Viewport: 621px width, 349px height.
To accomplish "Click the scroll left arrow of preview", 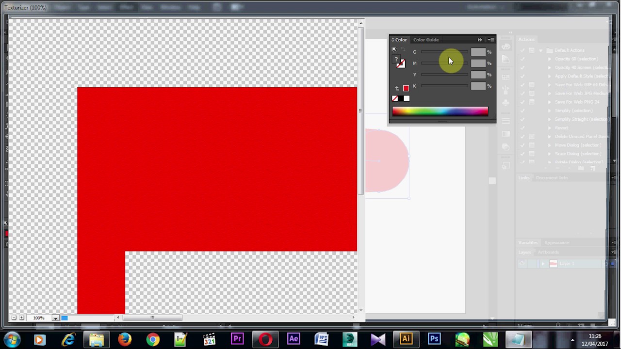I will [118, 318].
